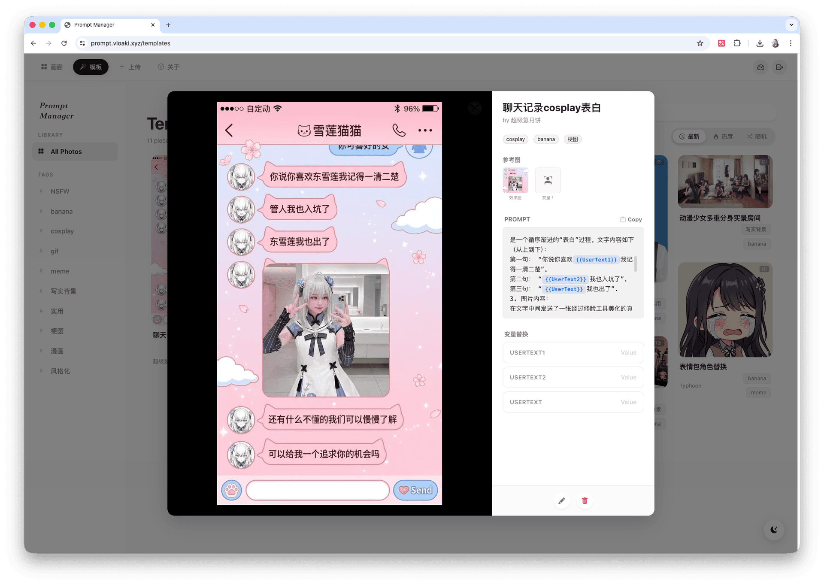Screen dimensions: 824x585
Task: Click the red translate extension icon
Action: click(721, 43)
